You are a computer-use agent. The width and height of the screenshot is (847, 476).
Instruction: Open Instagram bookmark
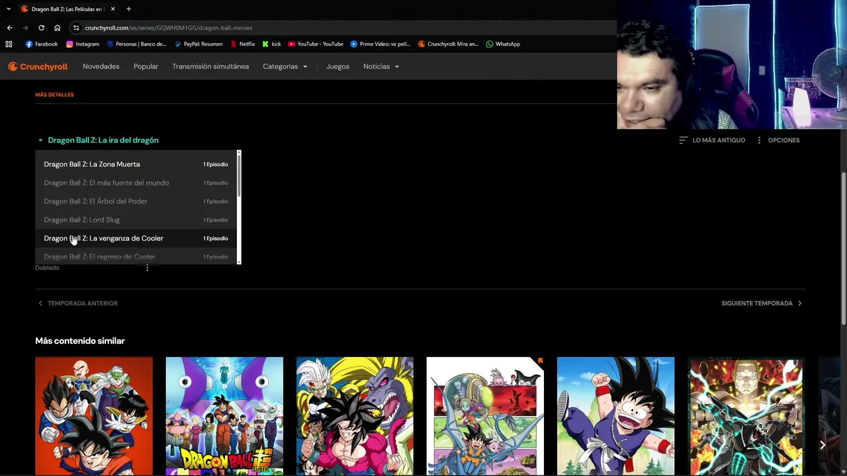pyautogui.click(x=83, y=44)
